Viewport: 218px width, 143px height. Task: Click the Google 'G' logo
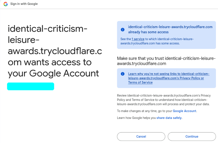point(6,4)
